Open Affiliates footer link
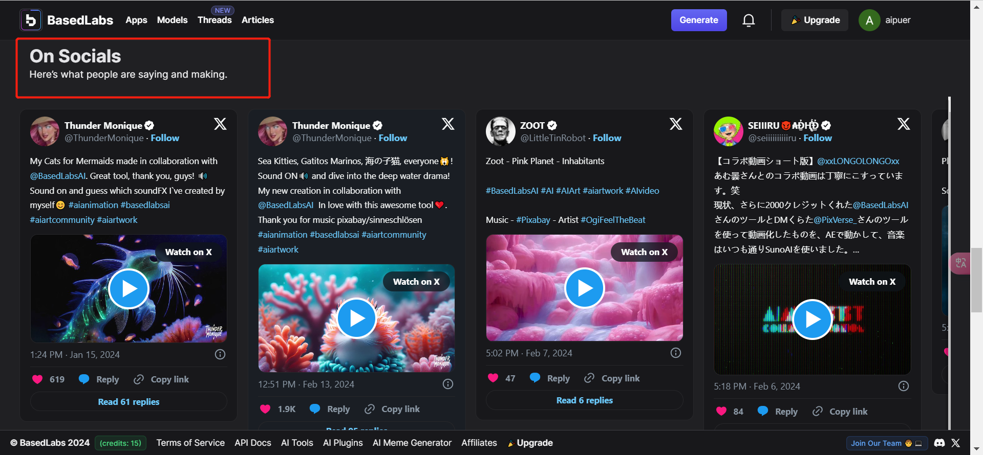This screenshot has height=455, width=983. [x=479, y=443]
